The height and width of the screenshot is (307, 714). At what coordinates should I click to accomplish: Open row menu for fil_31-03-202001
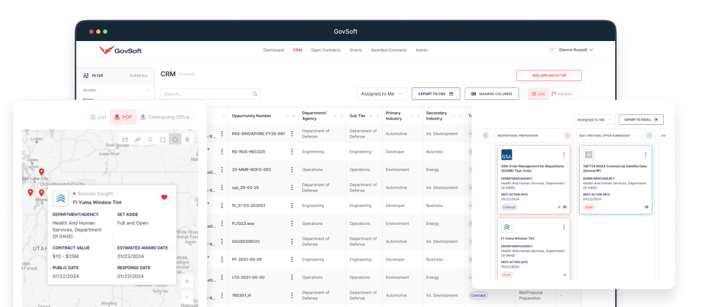pyautogui.click(x=293, y=205)
